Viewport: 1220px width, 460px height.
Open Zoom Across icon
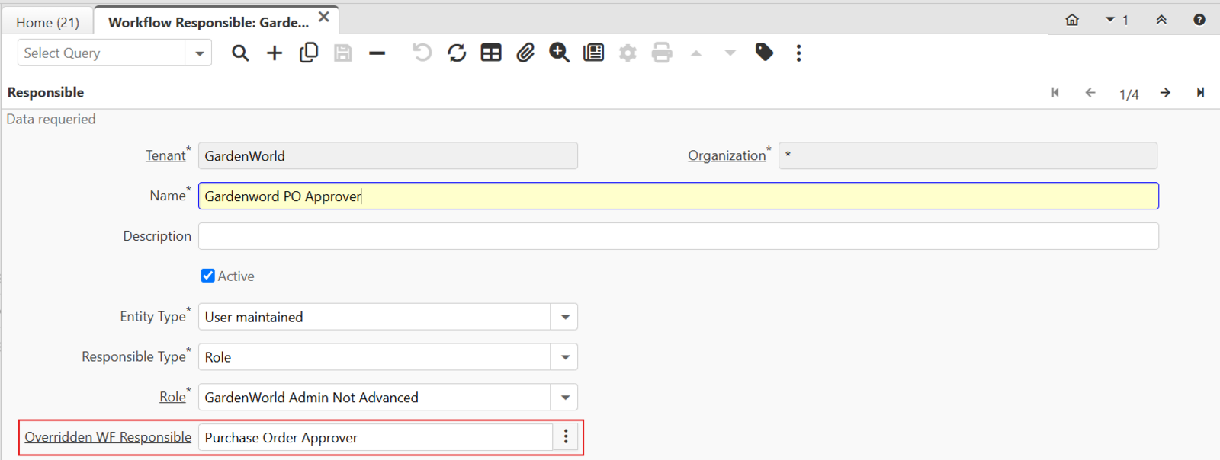click(559, 53)
